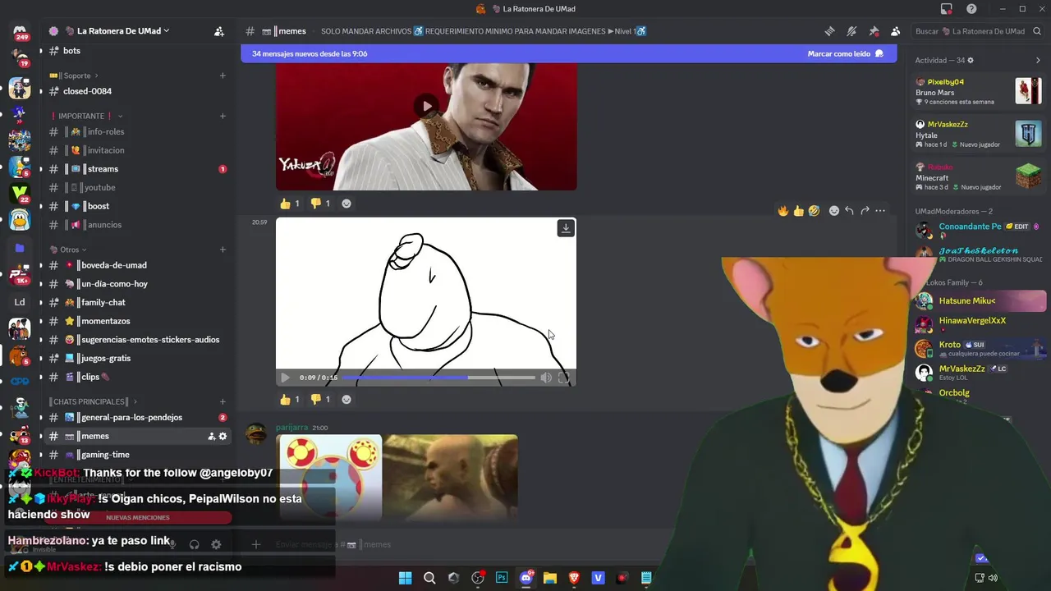Open the streams channel
The width and height of the screenshot is (1051, 591).
[138, 169]
